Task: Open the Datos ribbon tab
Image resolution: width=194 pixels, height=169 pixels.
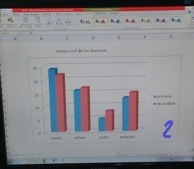Action: [x=58, y=14]
